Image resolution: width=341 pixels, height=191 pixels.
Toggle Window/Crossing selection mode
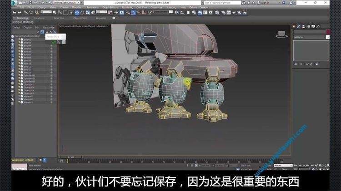click(x=70, y=13)
